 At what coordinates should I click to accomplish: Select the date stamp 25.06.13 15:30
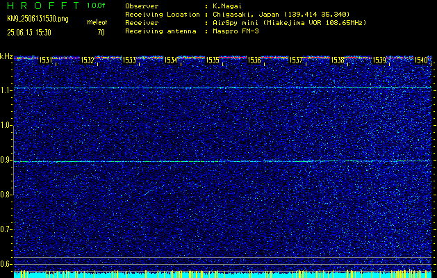click(x=29, y=33)
